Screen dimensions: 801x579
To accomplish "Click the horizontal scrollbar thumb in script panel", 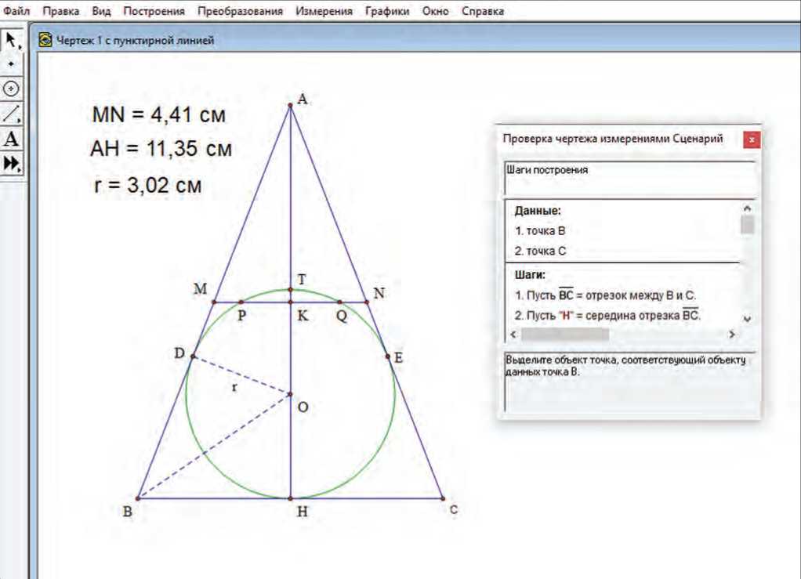I will pyautogui.click(x=564, y=335).
